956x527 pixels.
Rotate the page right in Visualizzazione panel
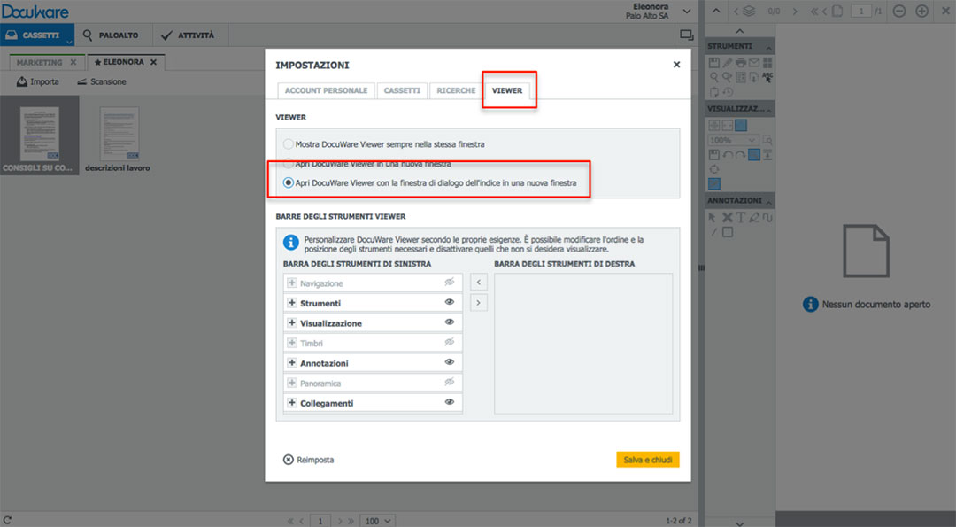tap(740, 155)
